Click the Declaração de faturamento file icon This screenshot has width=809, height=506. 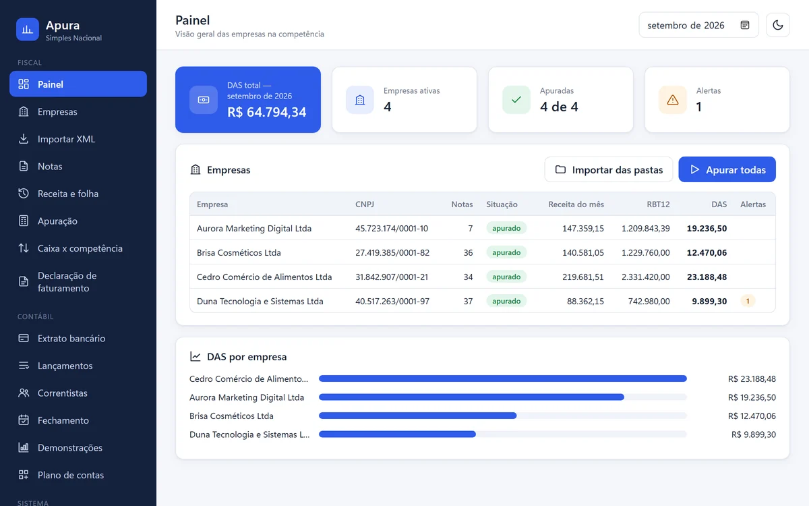tap(24, 282)
